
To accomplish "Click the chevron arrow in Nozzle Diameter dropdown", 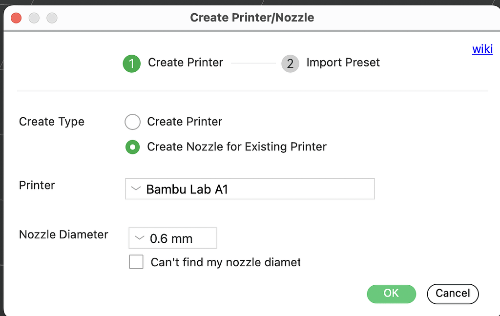I will (x=140, y=238).
